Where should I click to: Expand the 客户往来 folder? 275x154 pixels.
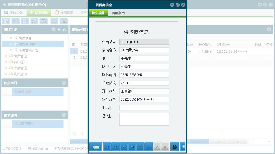(x=6, y=62)
